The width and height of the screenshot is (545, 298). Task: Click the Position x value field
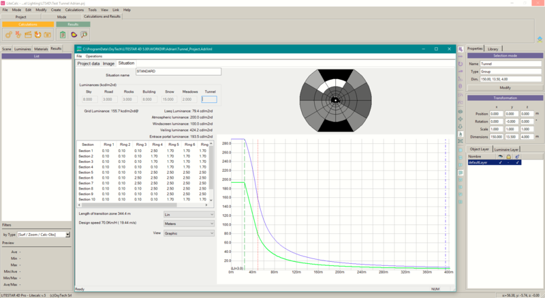(496, 114)
